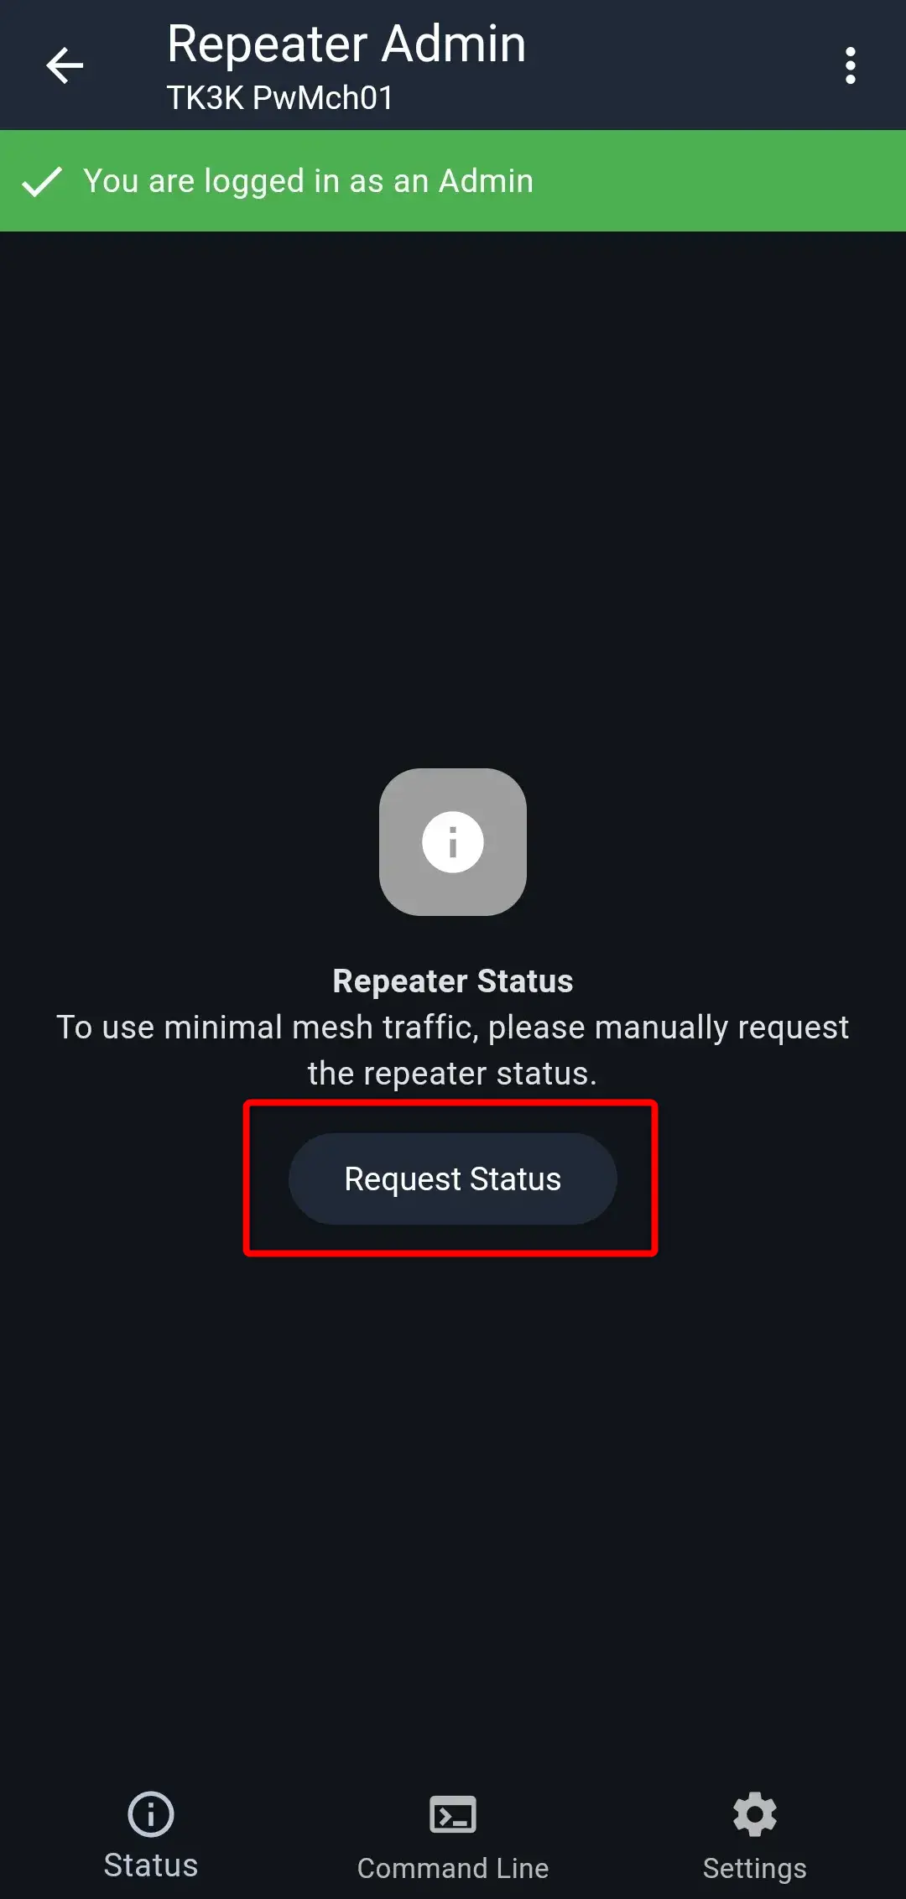Go back using the arrow icon

pos(65,65)
